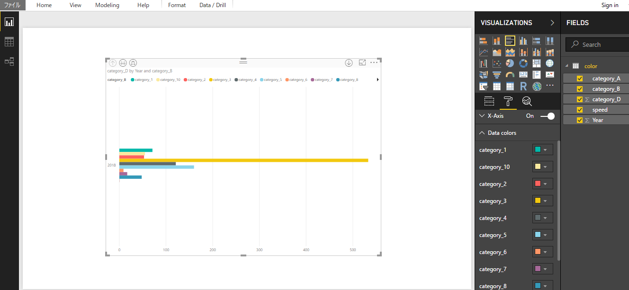Collapse the Visualizations pane with chevron

pos(552,23)
